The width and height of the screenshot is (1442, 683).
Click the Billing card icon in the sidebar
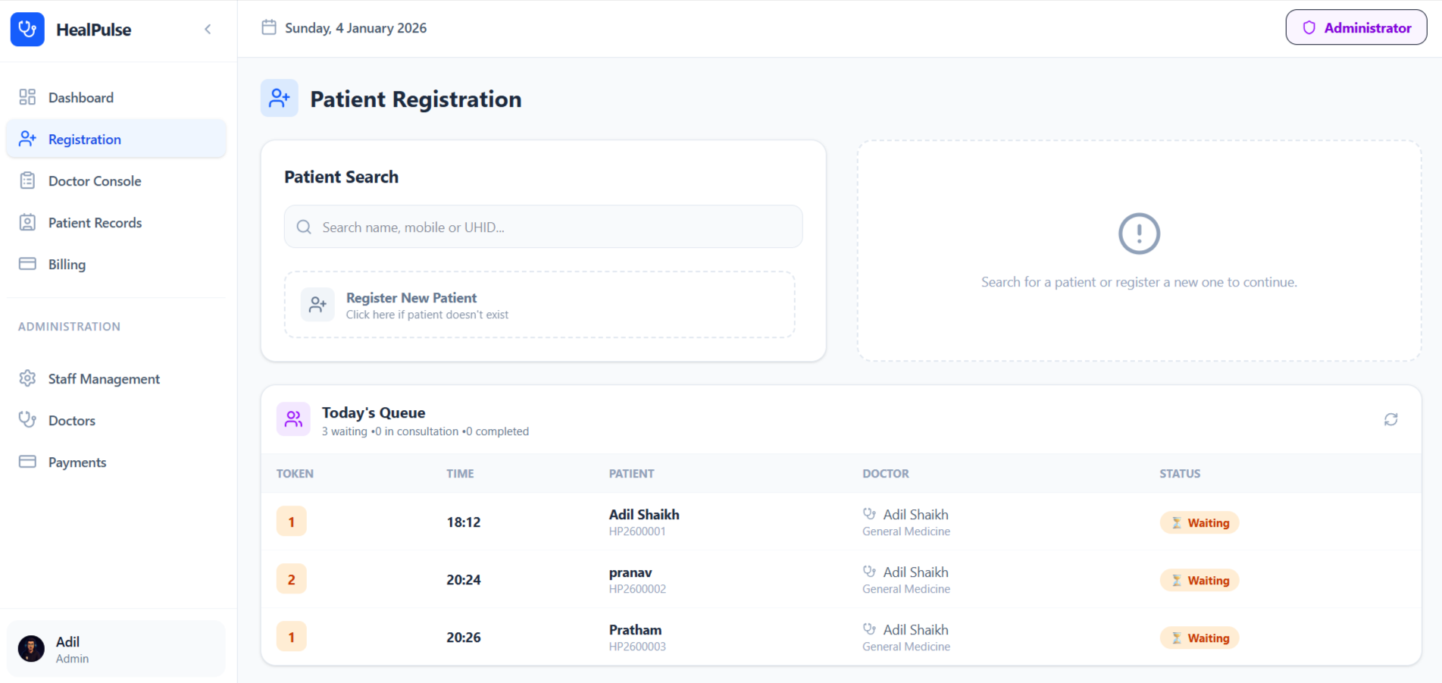click(28, 264)
